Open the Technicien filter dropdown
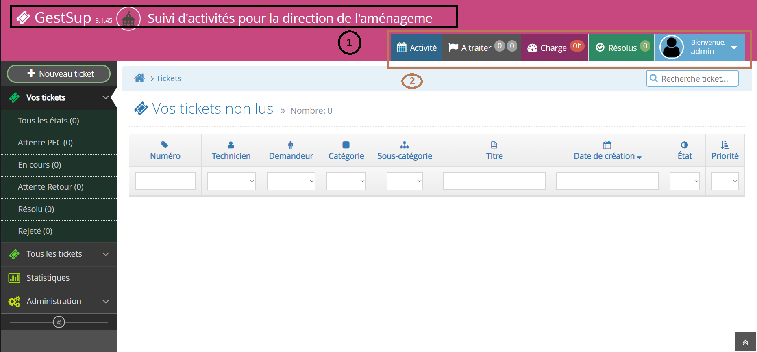 tap(231, 181)
